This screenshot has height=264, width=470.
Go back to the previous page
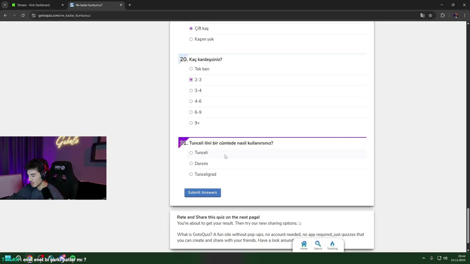pyautogui.click(x=5, y=15)
